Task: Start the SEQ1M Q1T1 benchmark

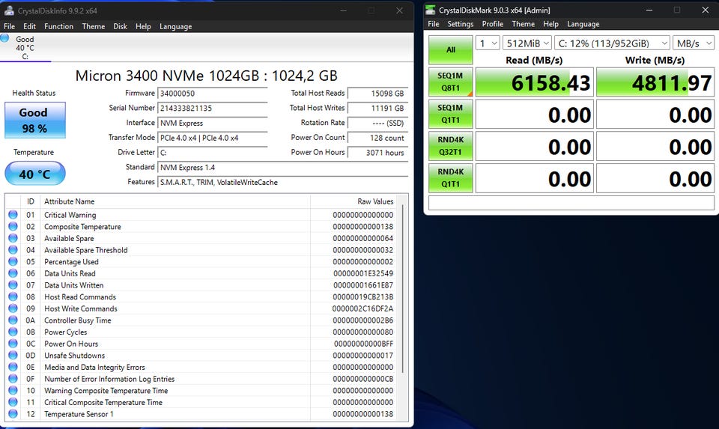Action: pos(451,114)
